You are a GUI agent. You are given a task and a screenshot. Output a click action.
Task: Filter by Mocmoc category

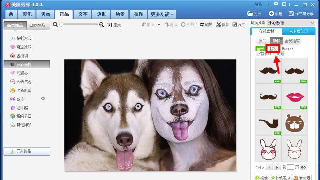(287, 49)
